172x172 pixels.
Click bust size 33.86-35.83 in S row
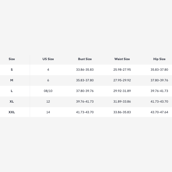(x=85, y=70)
